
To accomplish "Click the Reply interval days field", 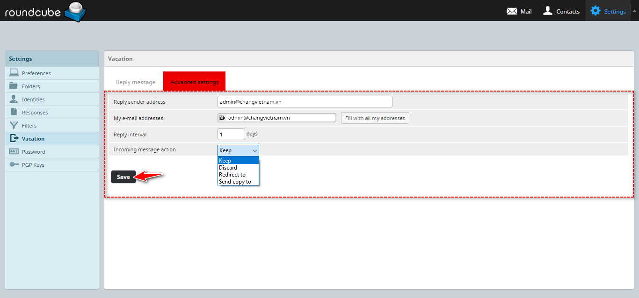I will (231, 135).
